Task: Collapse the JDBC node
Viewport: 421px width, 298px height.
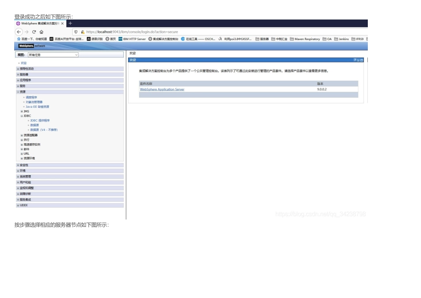Action: click(x=22, y=116)
